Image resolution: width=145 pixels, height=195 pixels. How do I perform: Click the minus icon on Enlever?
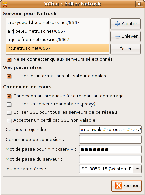click(x=117, y=36)
